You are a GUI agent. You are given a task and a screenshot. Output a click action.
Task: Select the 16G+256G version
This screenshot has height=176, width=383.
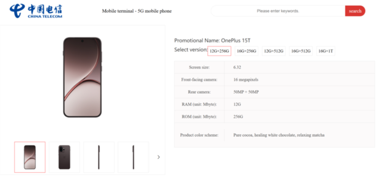tap(247, 51)
